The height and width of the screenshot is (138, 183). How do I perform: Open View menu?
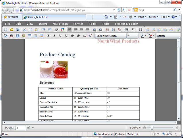[x=30, y=24]
